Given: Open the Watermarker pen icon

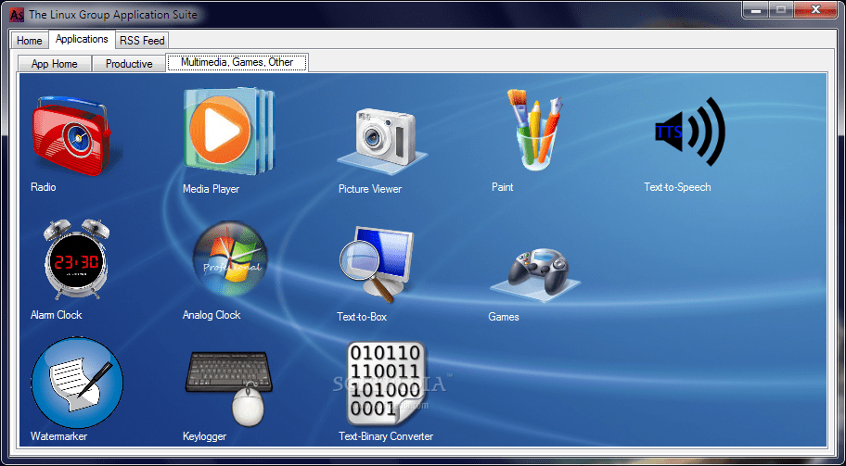Looking at the screenshot, I should coord(77,383).
